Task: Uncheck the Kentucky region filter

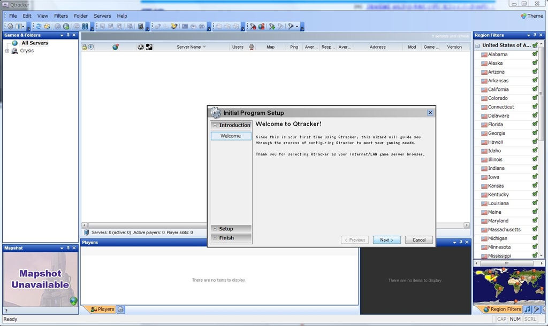Action: pyautogui.click(x=535, y=194)
